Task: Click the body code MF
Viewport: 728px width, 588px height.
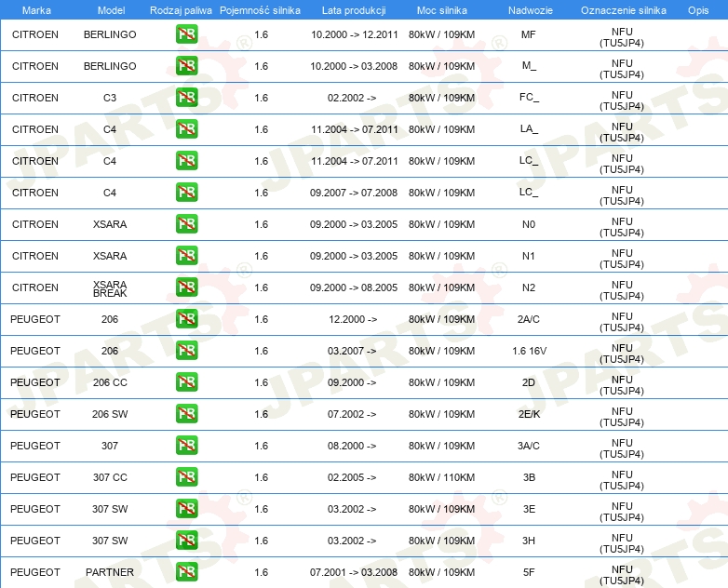Action: point(529,34)
